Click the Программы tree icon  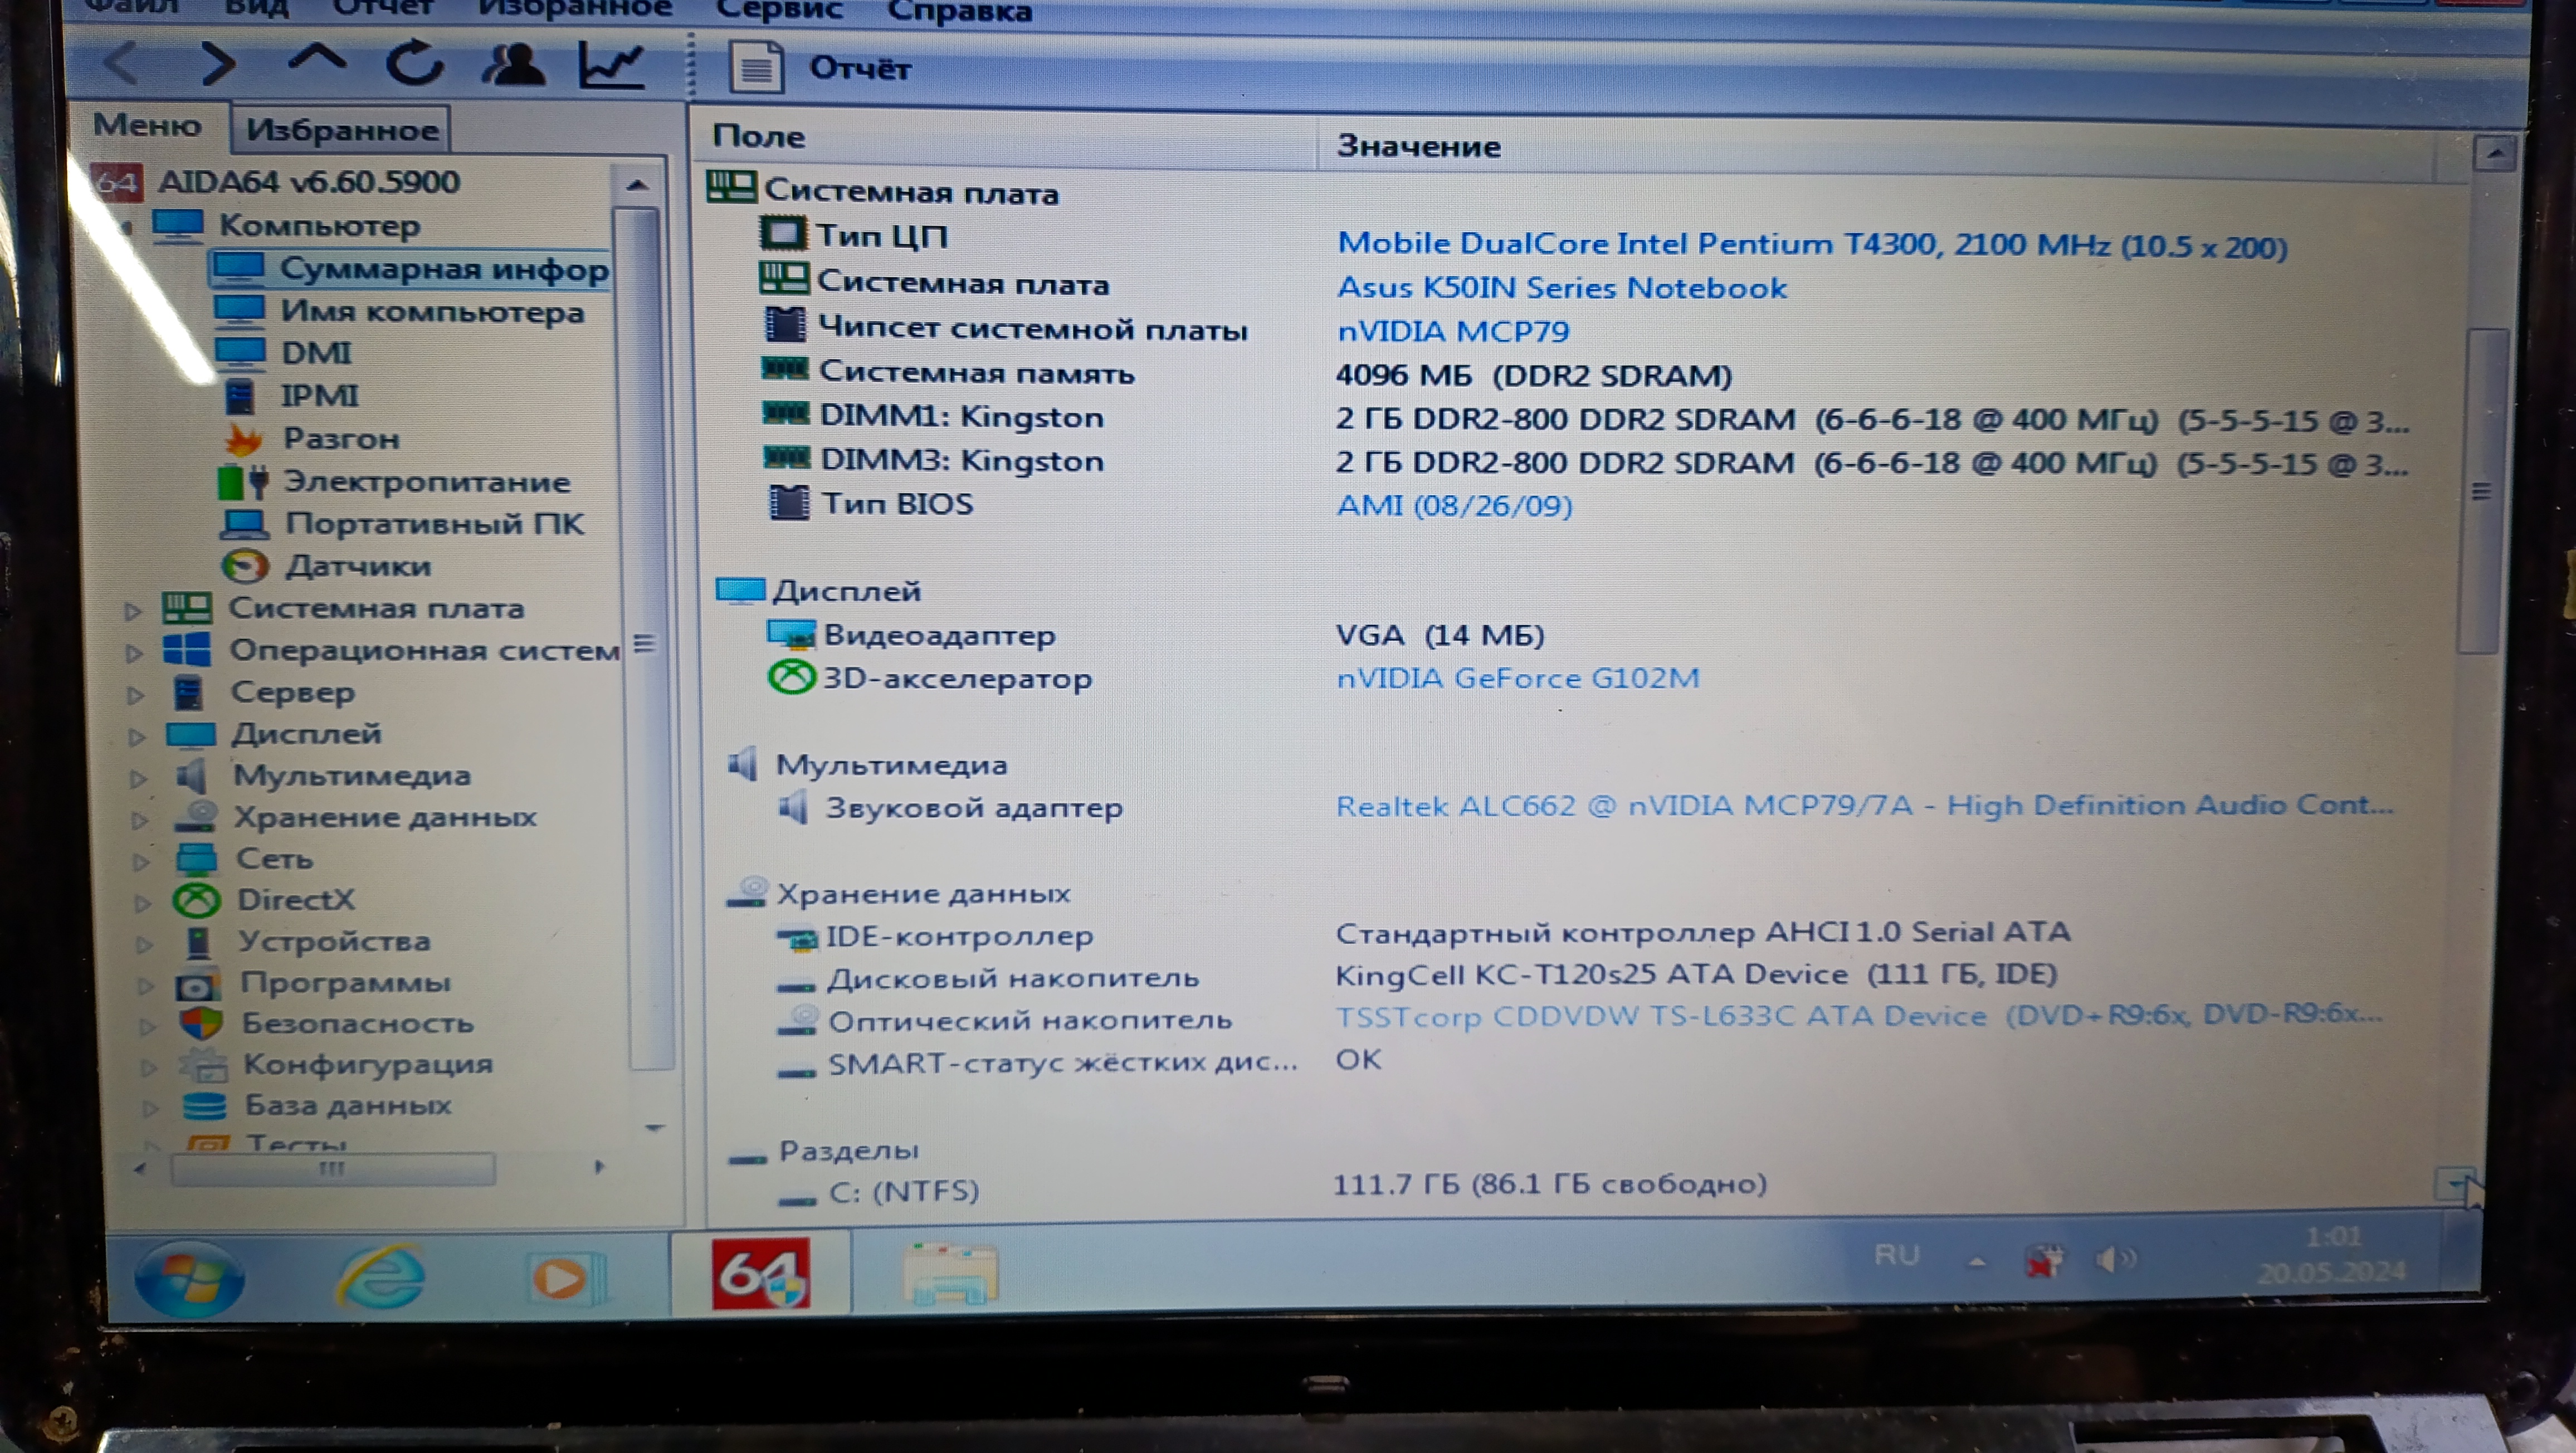point(198,985)
